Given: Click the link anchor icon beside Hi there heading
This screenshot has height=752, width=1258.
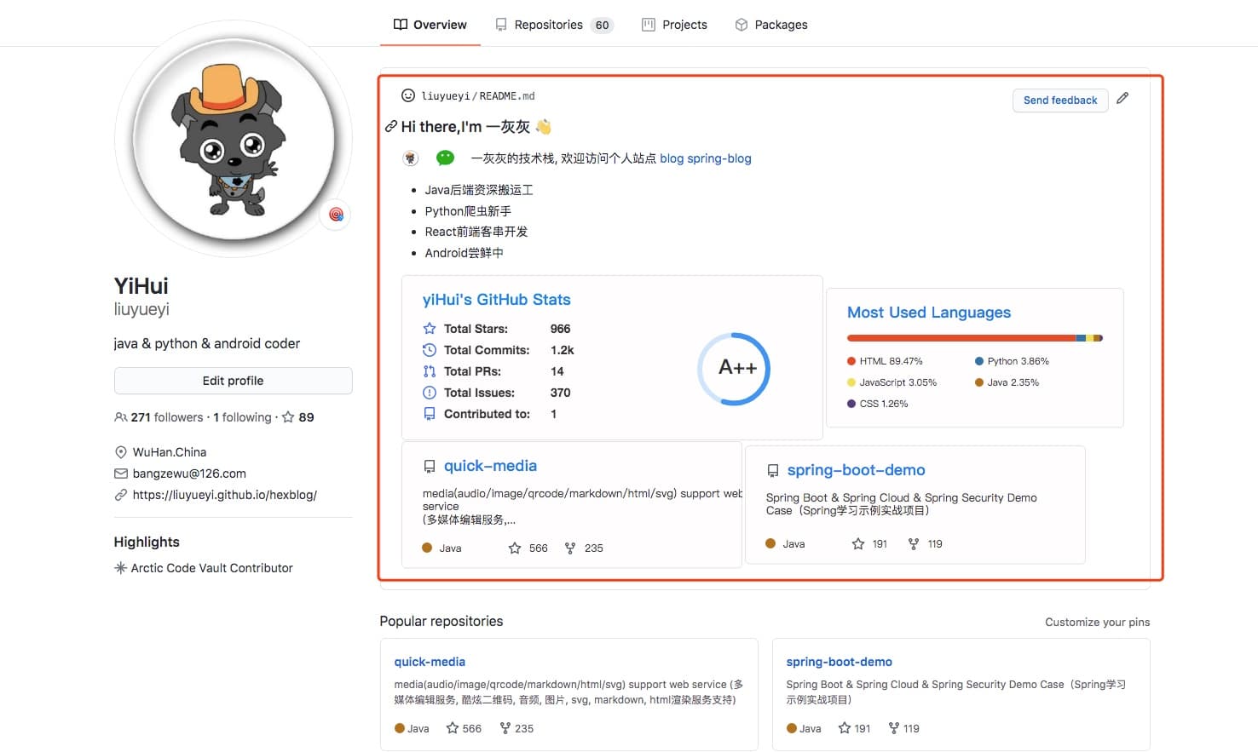Looking at the screenshot, I should 390,126.
